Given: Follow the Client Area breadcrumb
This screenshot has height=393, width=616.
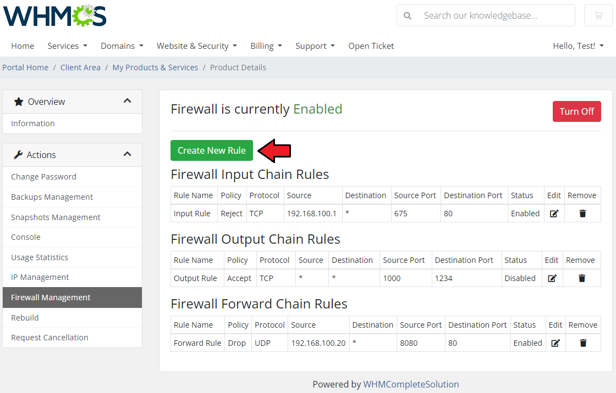Looking at the screenshot, I should point(80,68).
